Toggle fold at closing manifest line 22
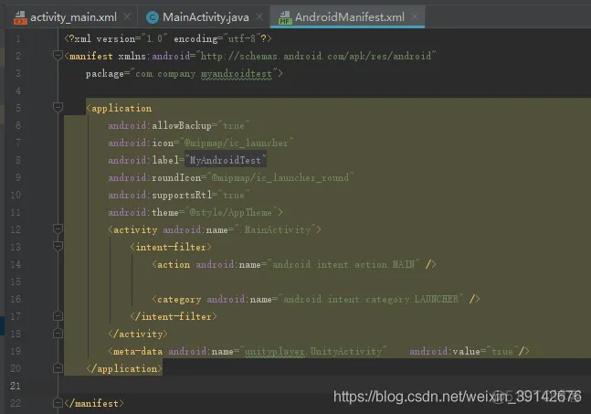Image resolution: width=591 pixels, height=414 pixels. 58,403
